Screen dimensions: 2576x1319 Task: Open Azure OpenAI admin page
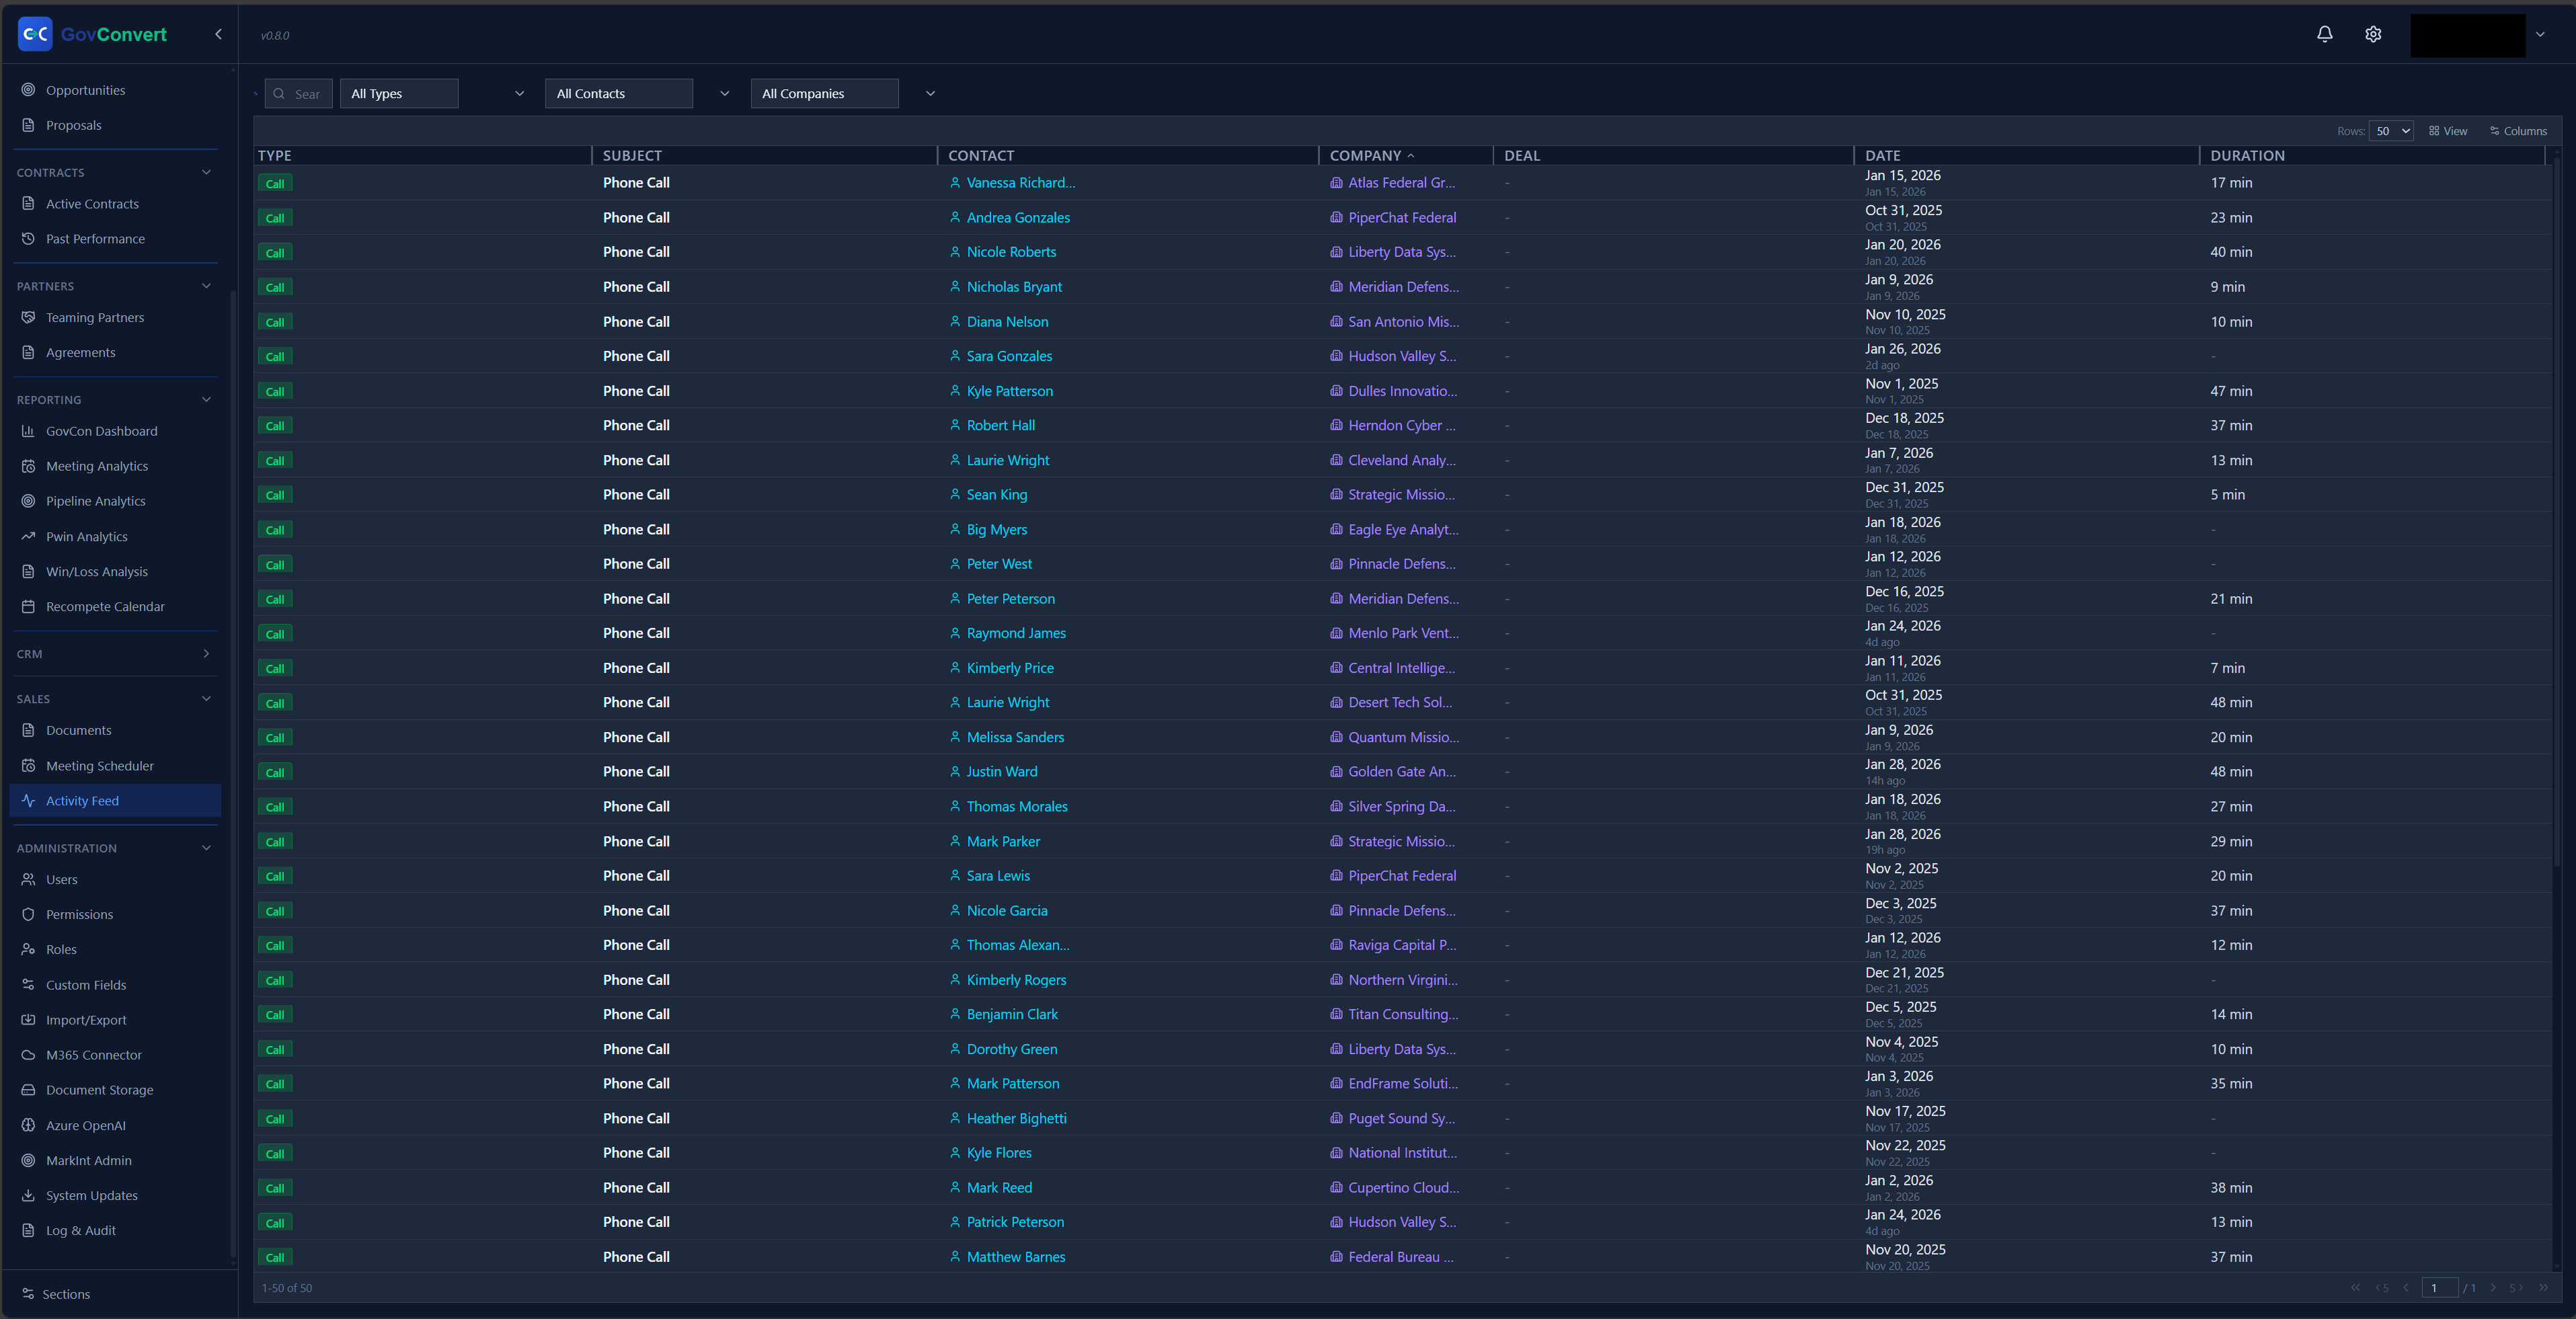(86, 1125)
